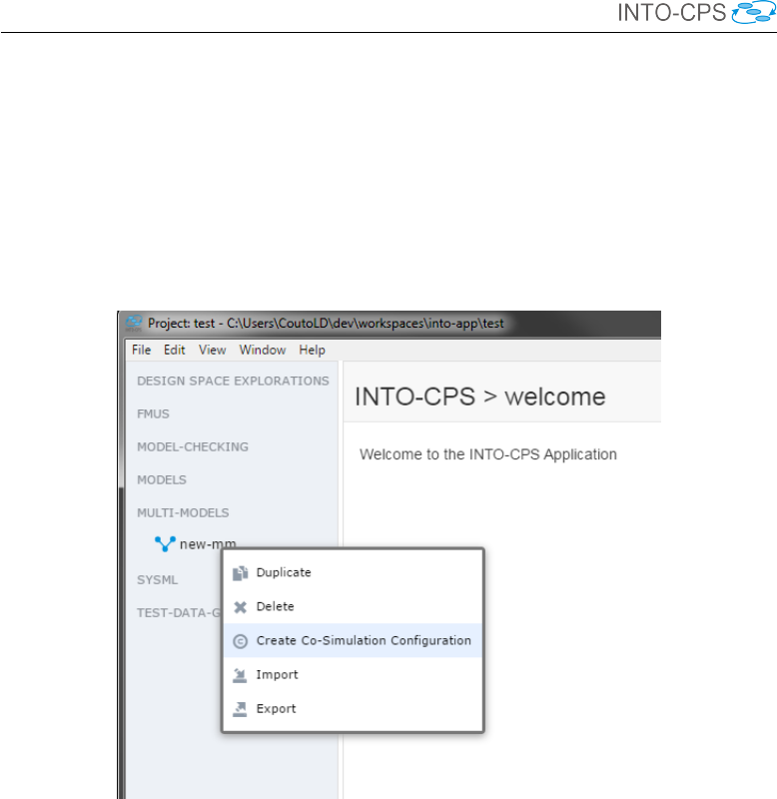The image size is (777, 799).
Task: Click the Welcome to the INTO-CPS Application text
Action: (x=488, y=454)
